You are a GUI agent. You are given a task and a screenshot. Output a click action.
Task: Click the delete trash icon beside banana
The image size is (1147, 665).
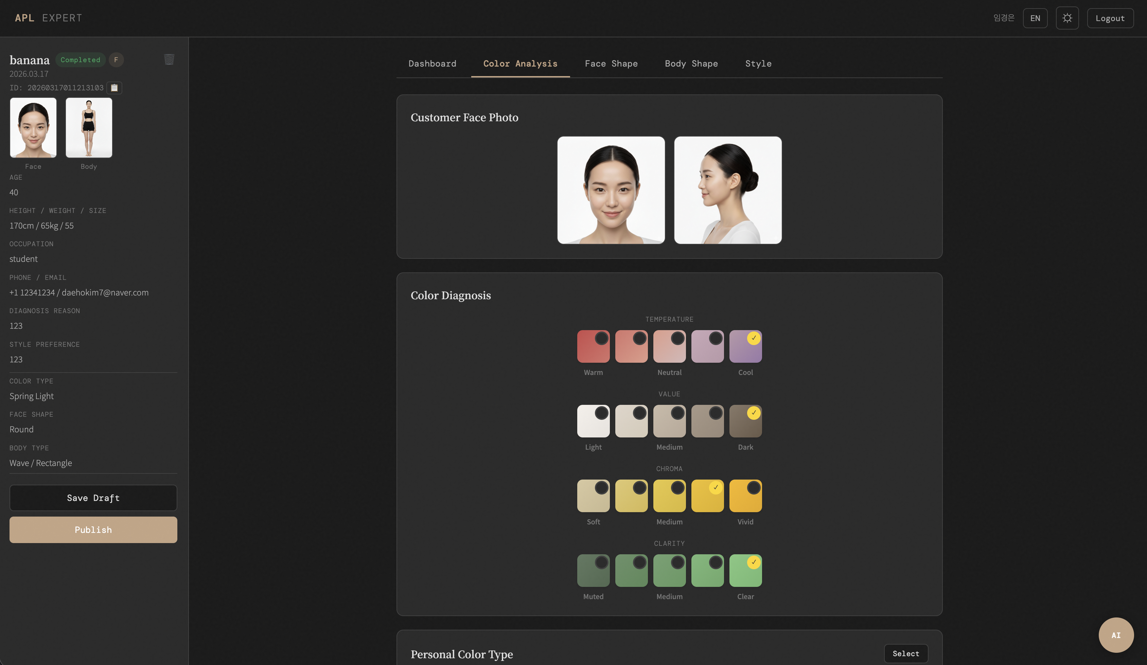click(x=169, y=59)
